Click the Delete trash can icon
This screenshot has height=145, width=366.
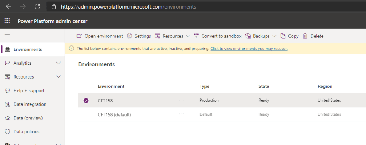tap(305, 36)
